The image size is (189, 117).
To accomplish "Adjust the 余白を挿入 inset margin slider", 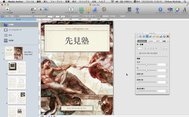I will coord(146,91).
